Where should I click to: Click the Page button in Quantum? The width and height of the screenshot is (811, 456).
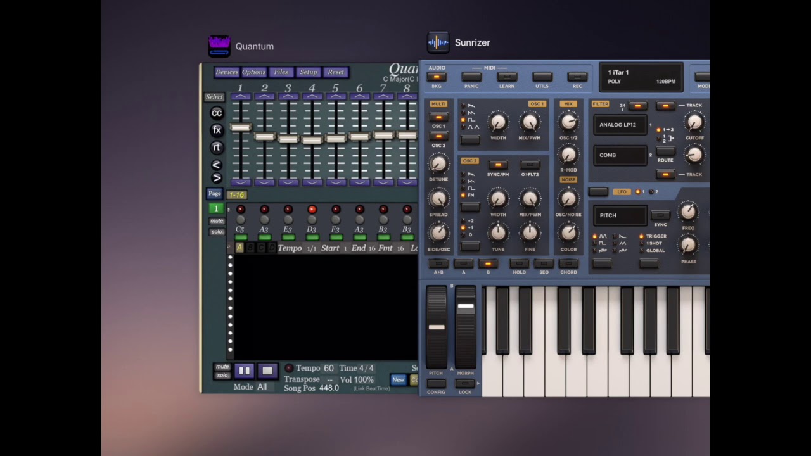point(215,194)
